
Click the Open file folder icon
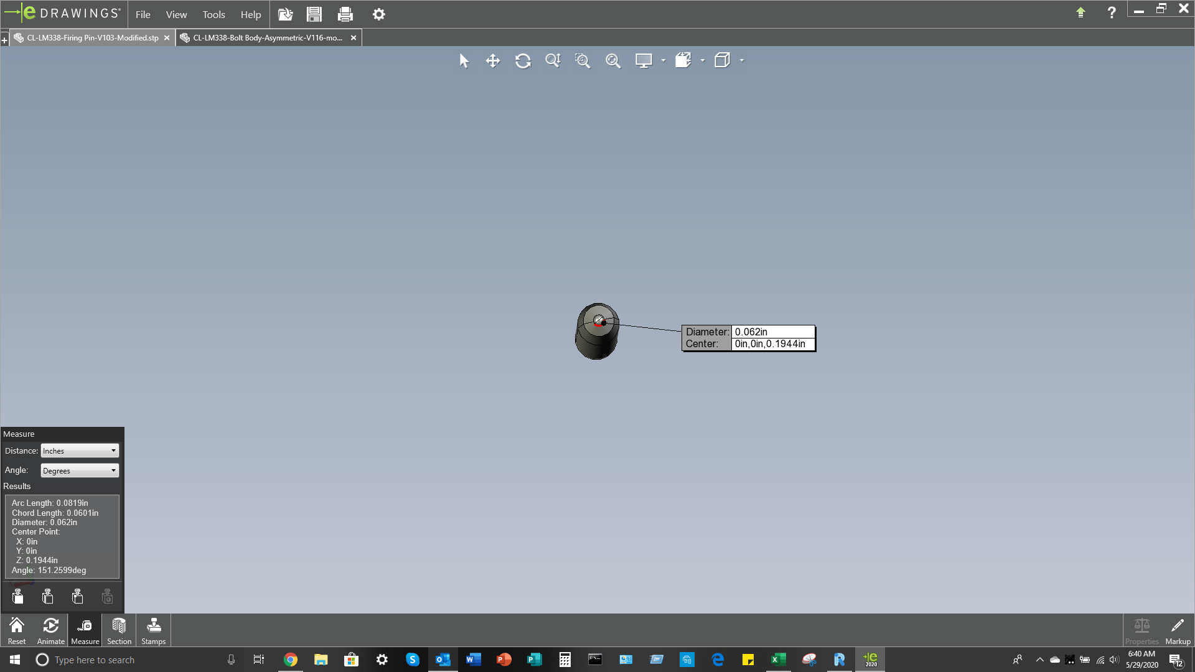[285, 14]
